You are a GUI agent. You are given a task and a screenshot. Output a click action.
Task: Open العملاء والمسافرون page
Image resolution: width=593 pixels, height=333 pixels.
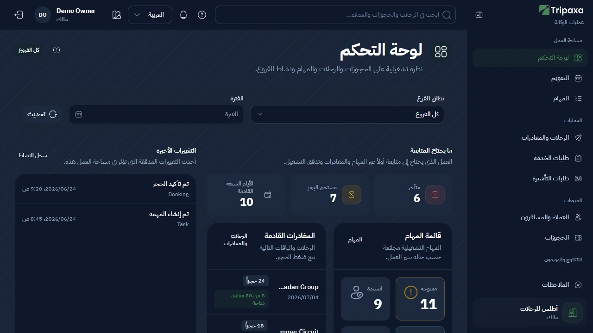click(530, 217)
